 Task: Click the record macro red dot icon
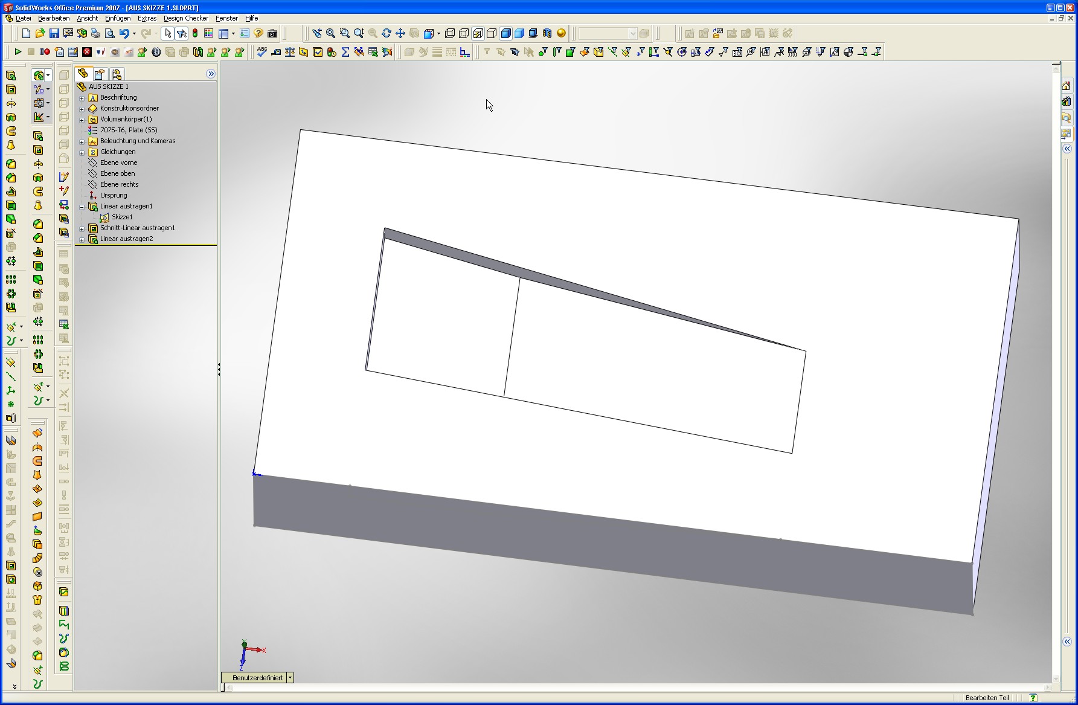point(45,52)
